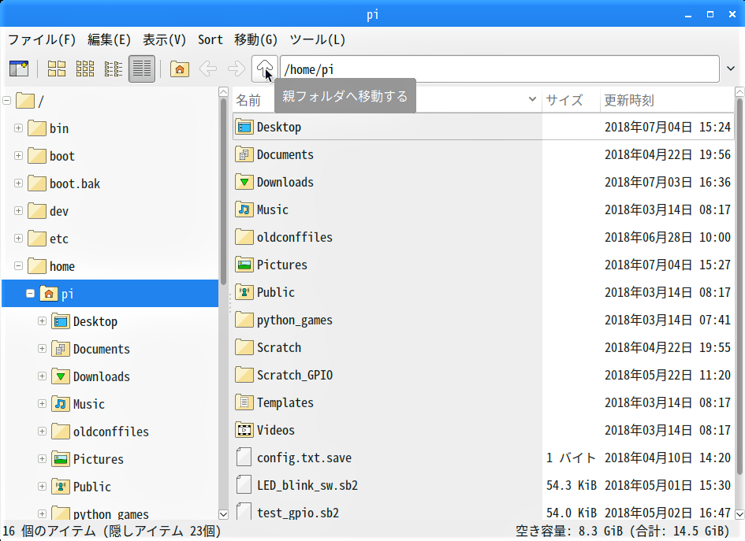Switch to thumbnail view mode
The width and height of the screenshot is (745, 541).
tap(85, 69)
